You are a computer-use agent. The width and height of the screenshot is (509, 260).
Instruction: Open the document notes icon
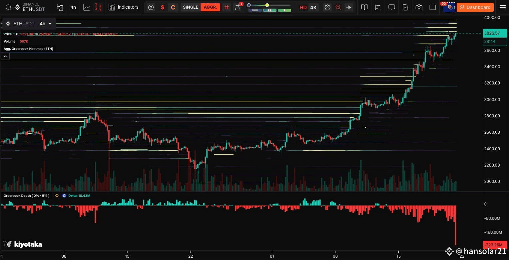click(405, 7)
